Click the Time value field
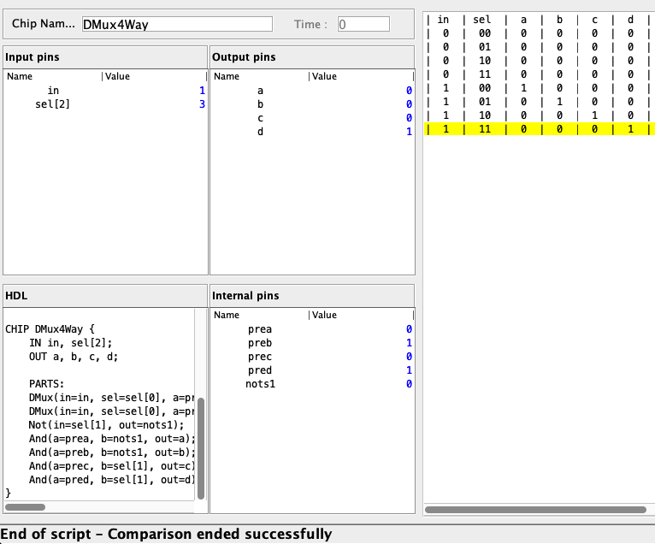Viewport: 655px width, 544px height. 363,24
